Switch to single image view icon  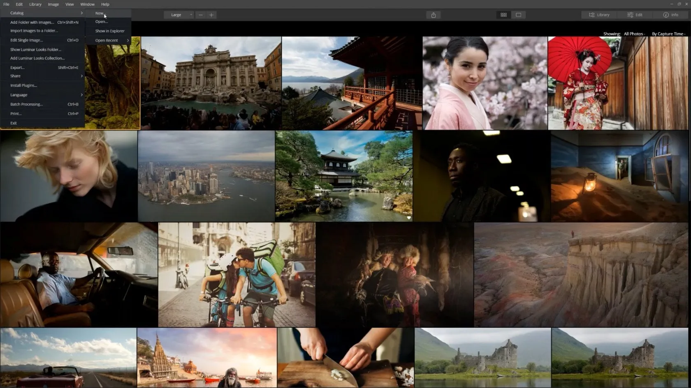518,15
